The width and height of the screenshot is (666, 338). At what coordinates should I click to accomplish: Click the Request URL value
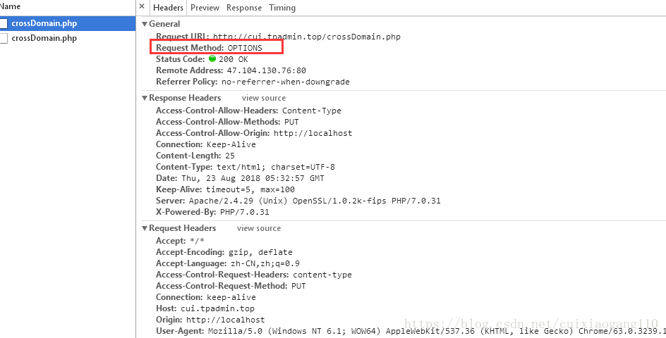click(307, 37)
